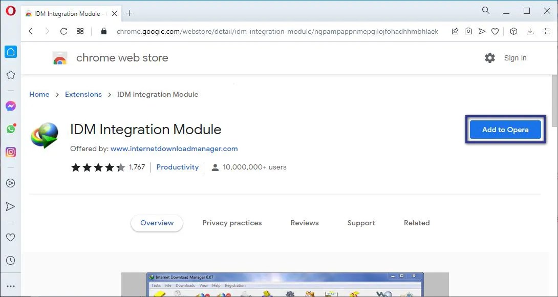Click the chrome web store logo
This screenshot has height=297, width=558.
[60, 58]
